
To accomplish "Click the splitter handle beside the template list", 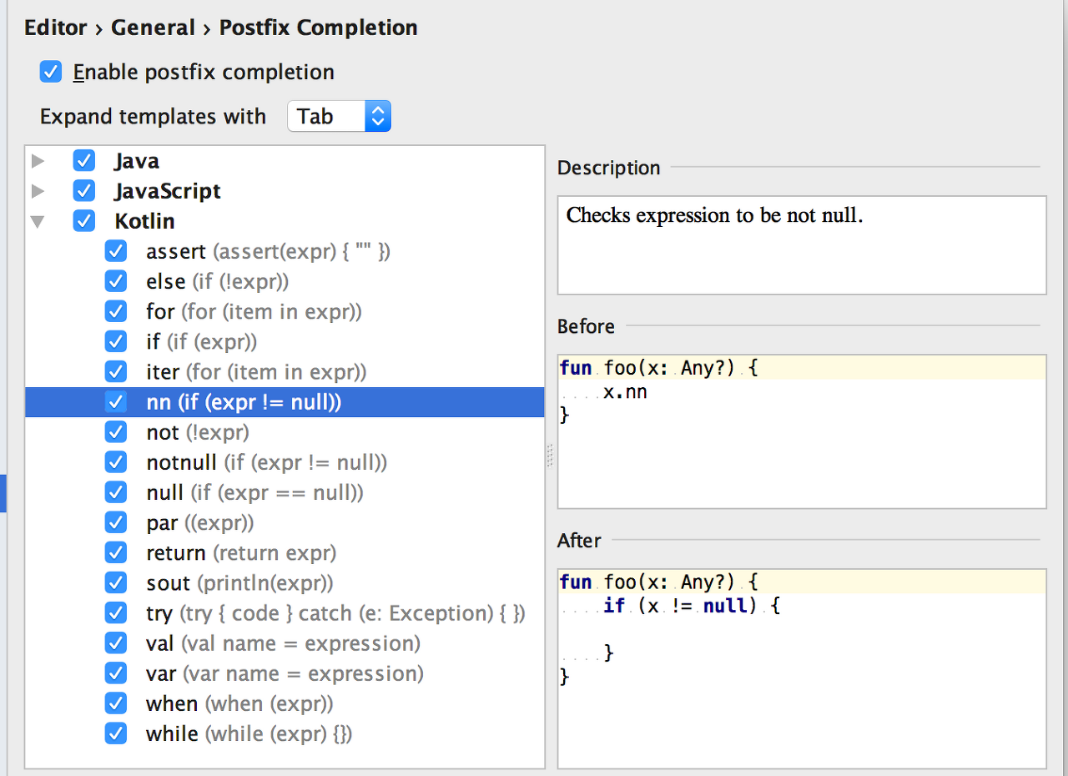I will (x=550, y=455).
